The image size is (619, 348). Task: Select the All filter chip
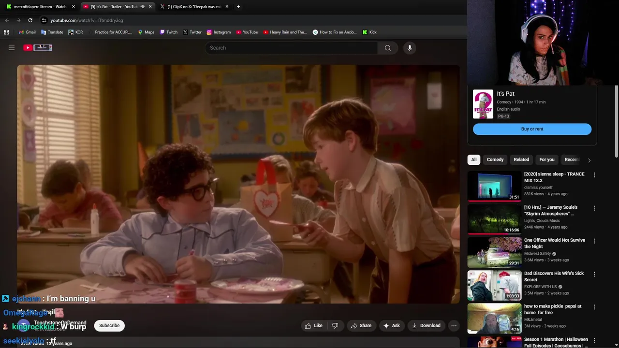click(x=474, y=159)
